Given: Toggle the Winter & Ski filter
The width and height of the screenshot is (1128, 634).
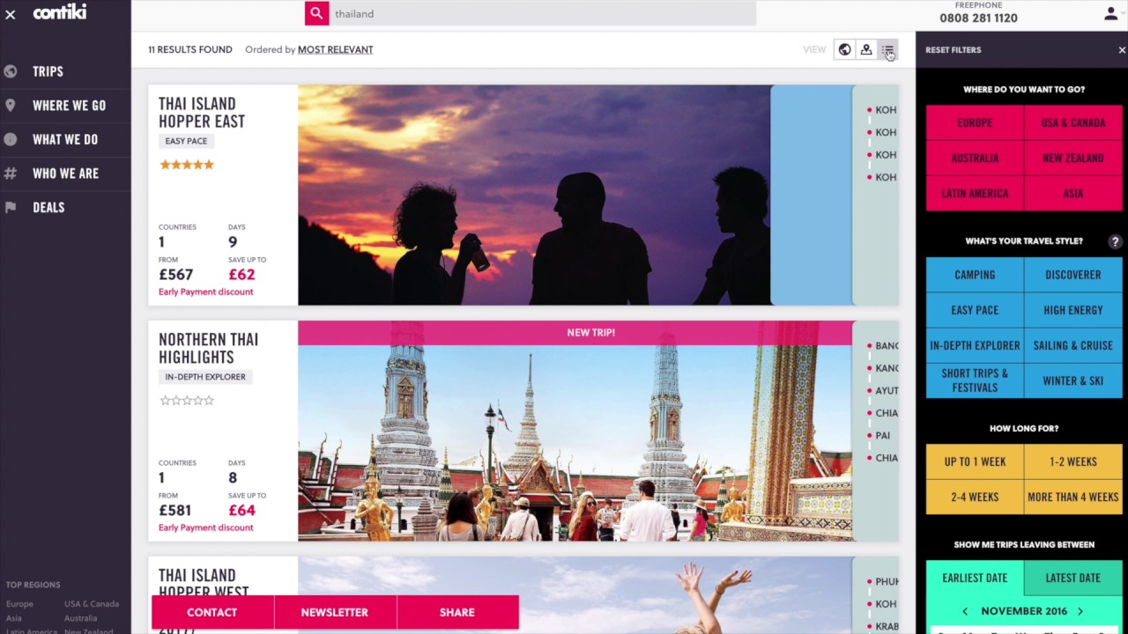Looking at the screenshot, I should coord(1073,380).
